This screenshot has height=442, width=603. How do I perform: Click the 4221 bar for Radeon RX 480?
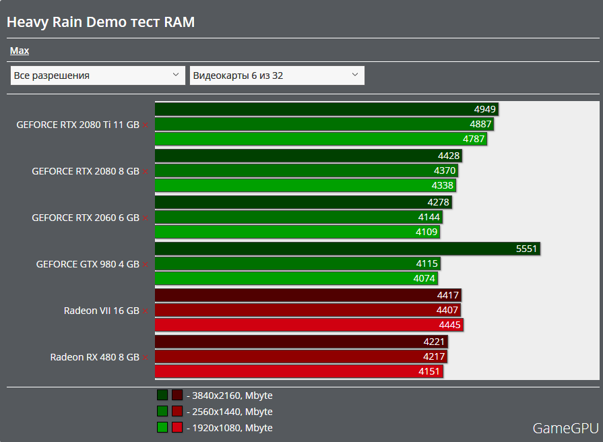coord(301,342)
